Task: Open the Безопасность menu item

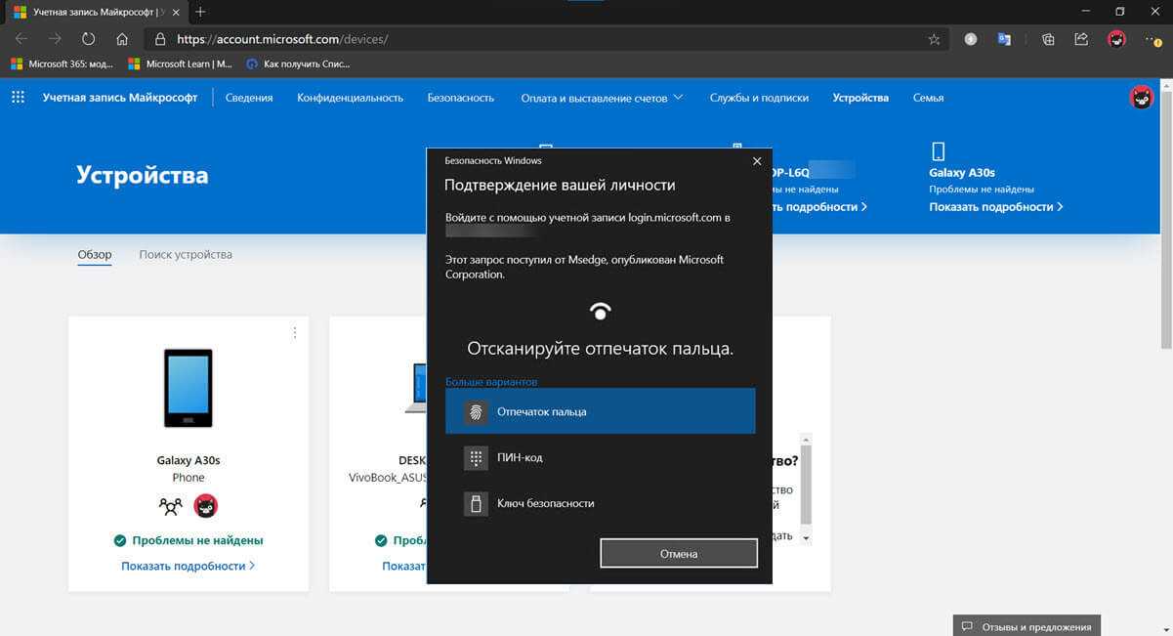Action: tap(460, 98)
